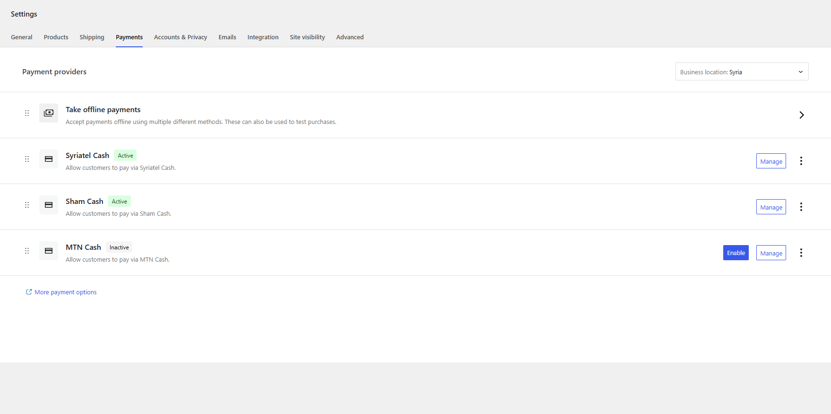Open the three-dot menu for MTN Cash

coord(801,253)
